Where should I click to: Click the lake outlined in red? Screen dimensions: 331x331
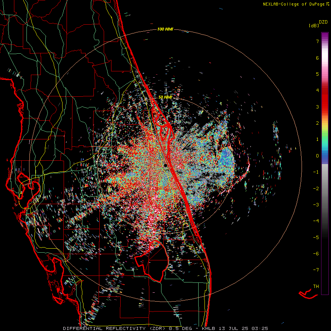[x=152, y=261]
